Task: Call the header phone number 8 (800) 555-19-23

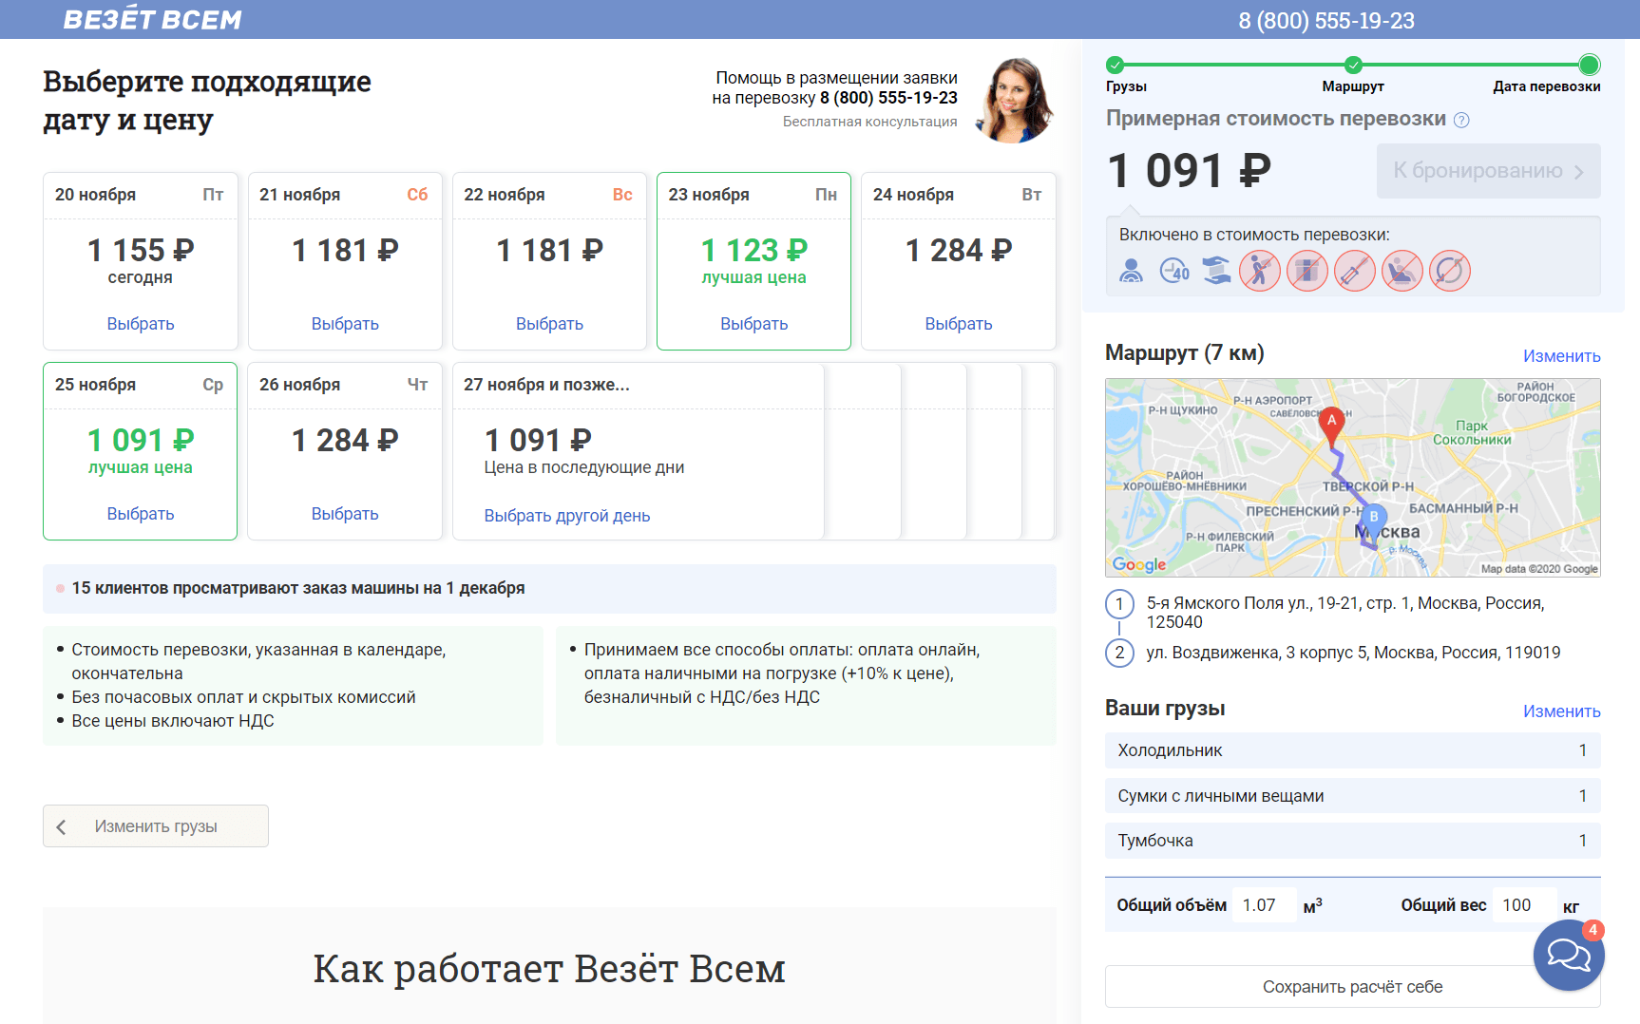Action: tap(1326, 21)
